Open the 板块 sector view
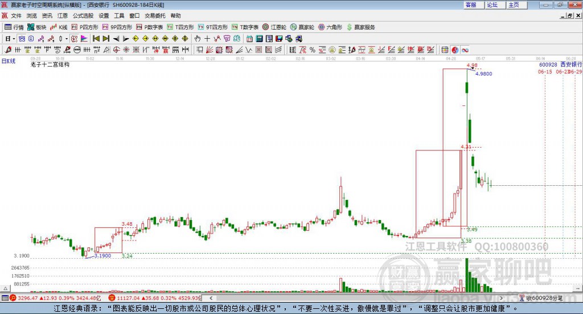 click(37, 27)
